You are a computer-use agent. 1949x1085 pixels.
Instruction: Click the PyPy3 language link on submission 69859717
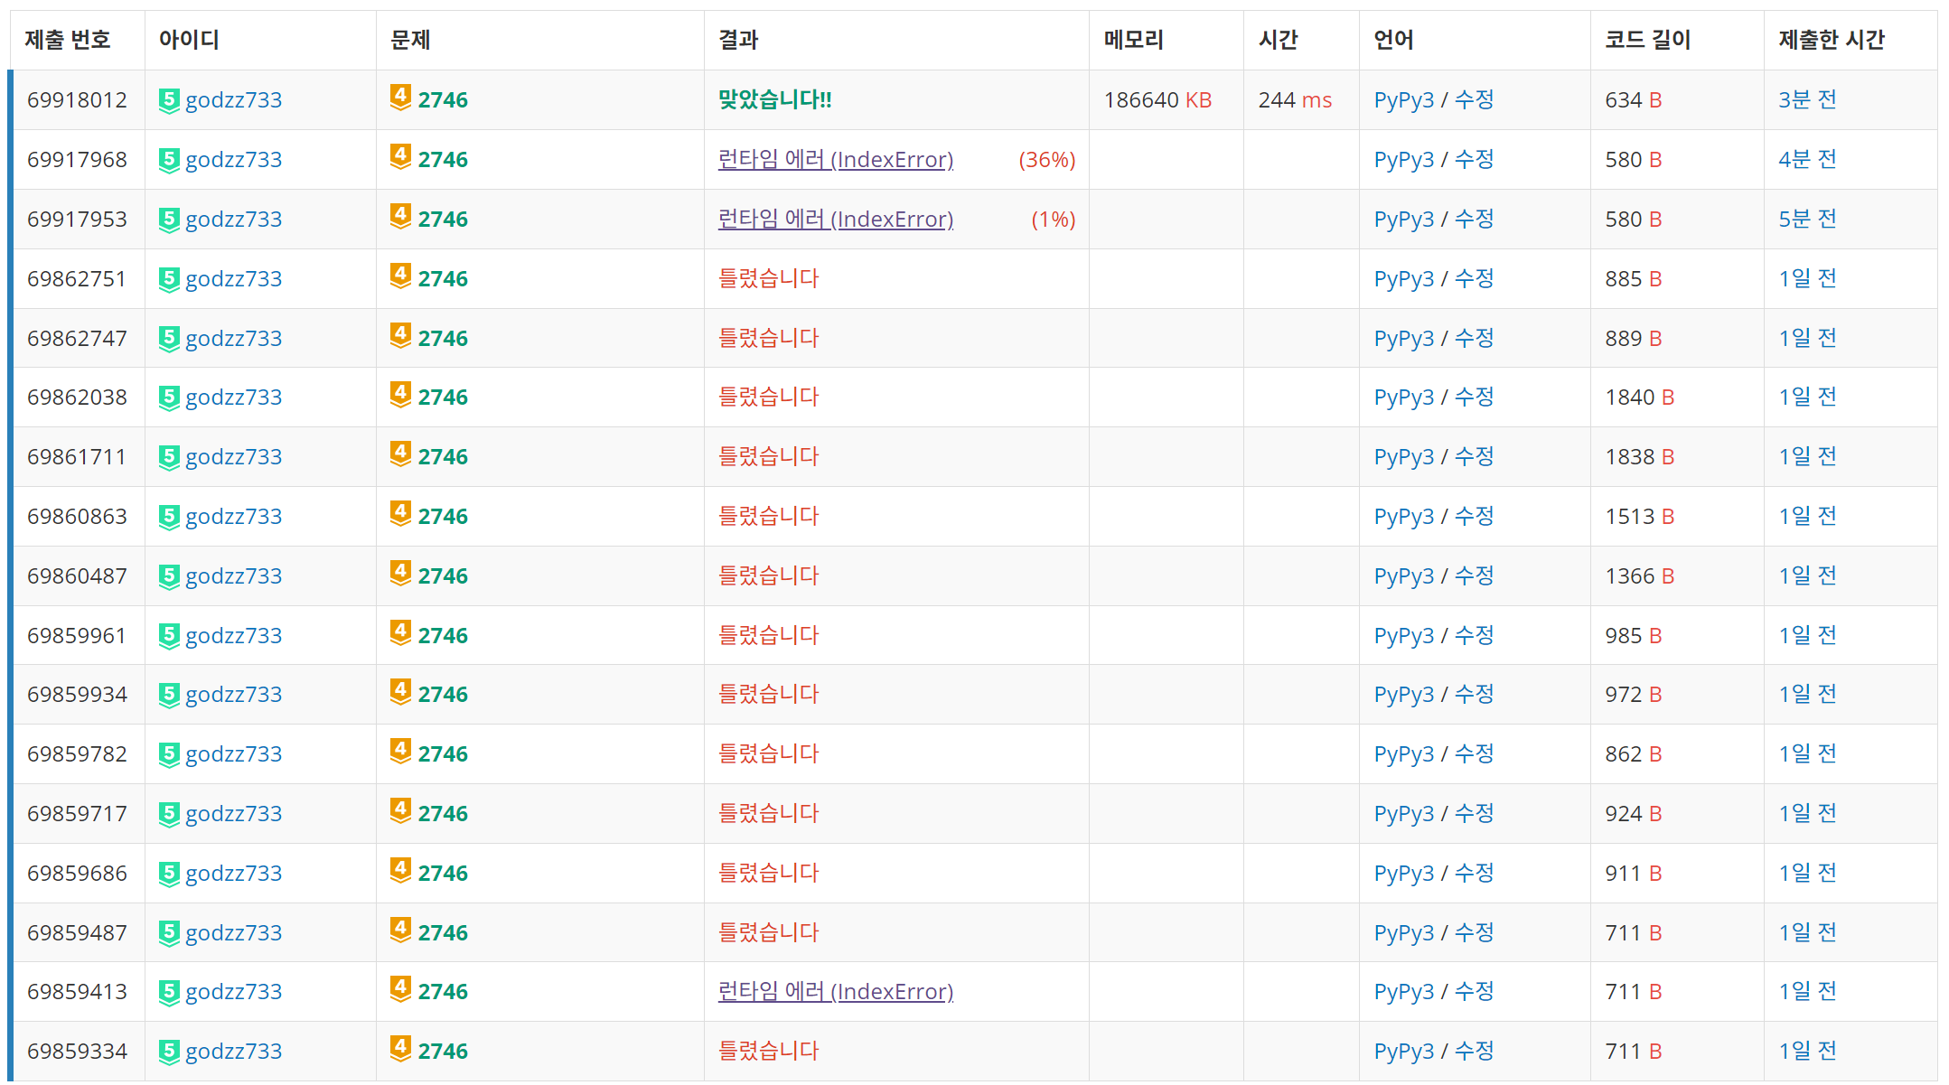1403,814
